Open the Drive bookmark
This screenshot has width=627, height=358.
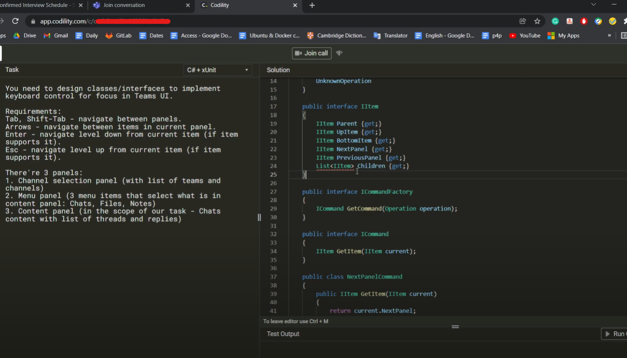click(x=25, y=36)
